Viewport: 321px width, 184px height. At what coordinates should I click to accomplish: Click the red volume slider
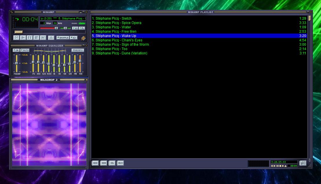(49, 28)
